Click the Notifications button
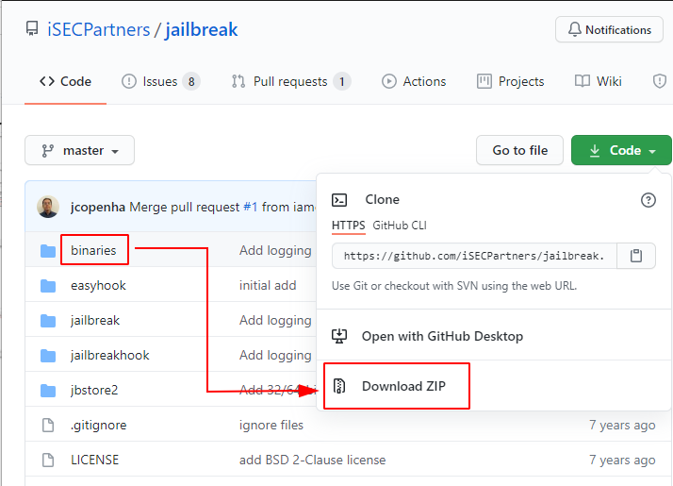The image size is (673, 486). tap(609, 30)
